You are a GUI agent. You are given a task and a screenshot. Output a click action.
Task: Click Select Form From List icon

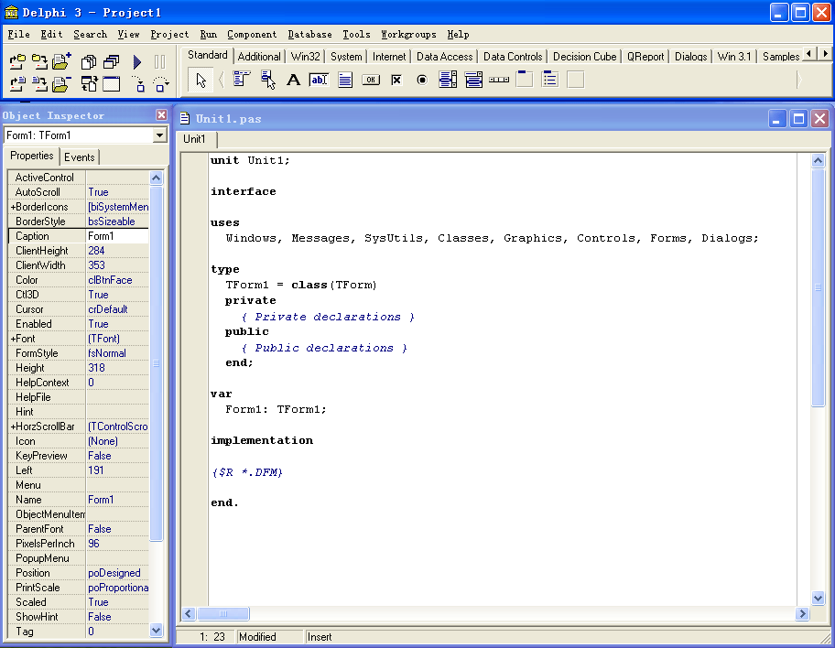(x=112, y=61)
